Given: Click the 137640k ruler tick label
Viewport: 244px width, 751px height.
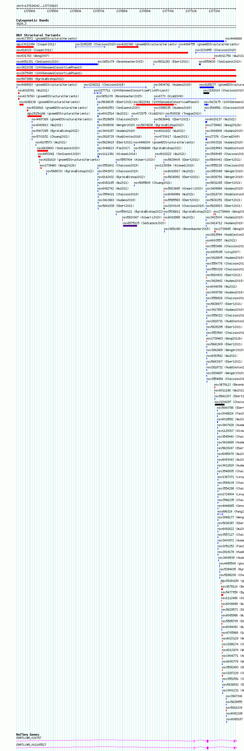Looking at the screenshot, I should tap(29, 11).
